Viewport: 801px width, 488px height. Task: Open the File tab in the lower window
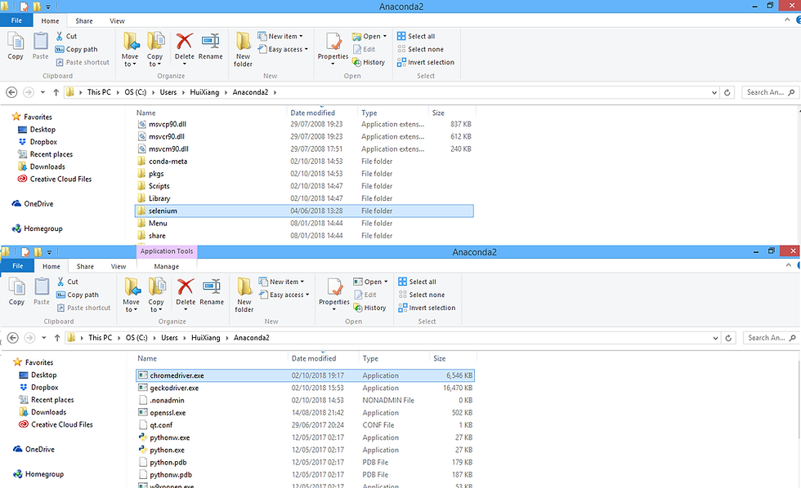coord(17,266)
